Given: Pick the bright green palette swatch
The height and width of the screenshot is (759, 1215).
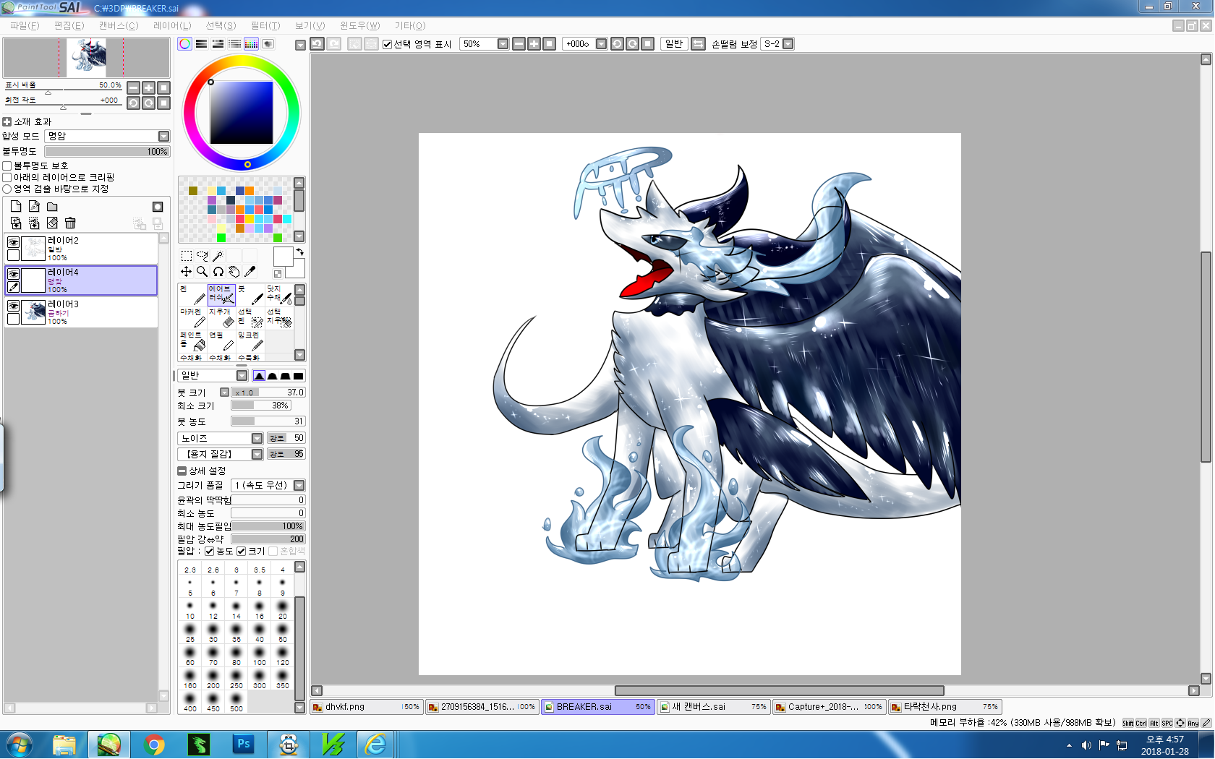Looking at the screenshot, I should tap(221, 238).
